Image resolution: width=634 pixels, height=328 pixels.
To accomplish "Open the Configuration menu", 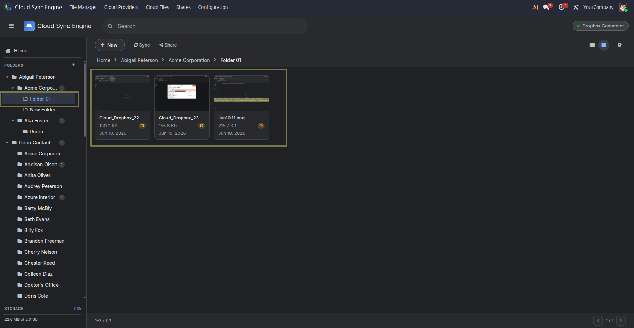I will pyautogui.click(x=213, y=7).
